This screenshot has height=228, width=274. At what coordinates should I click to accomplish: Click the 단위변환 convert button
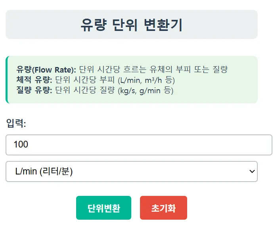click(x=103, y=208)
